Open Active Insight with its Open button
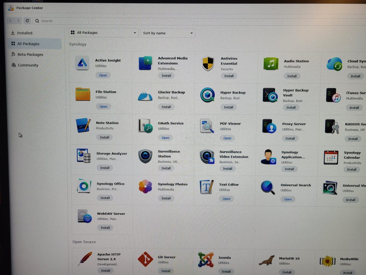 coord(103,75)
